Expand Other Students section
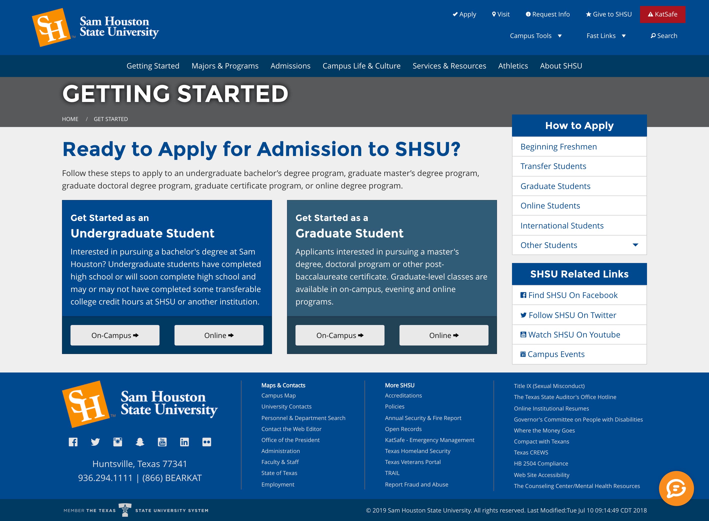This screenshot has height=521, width=709. coord(579,245)
